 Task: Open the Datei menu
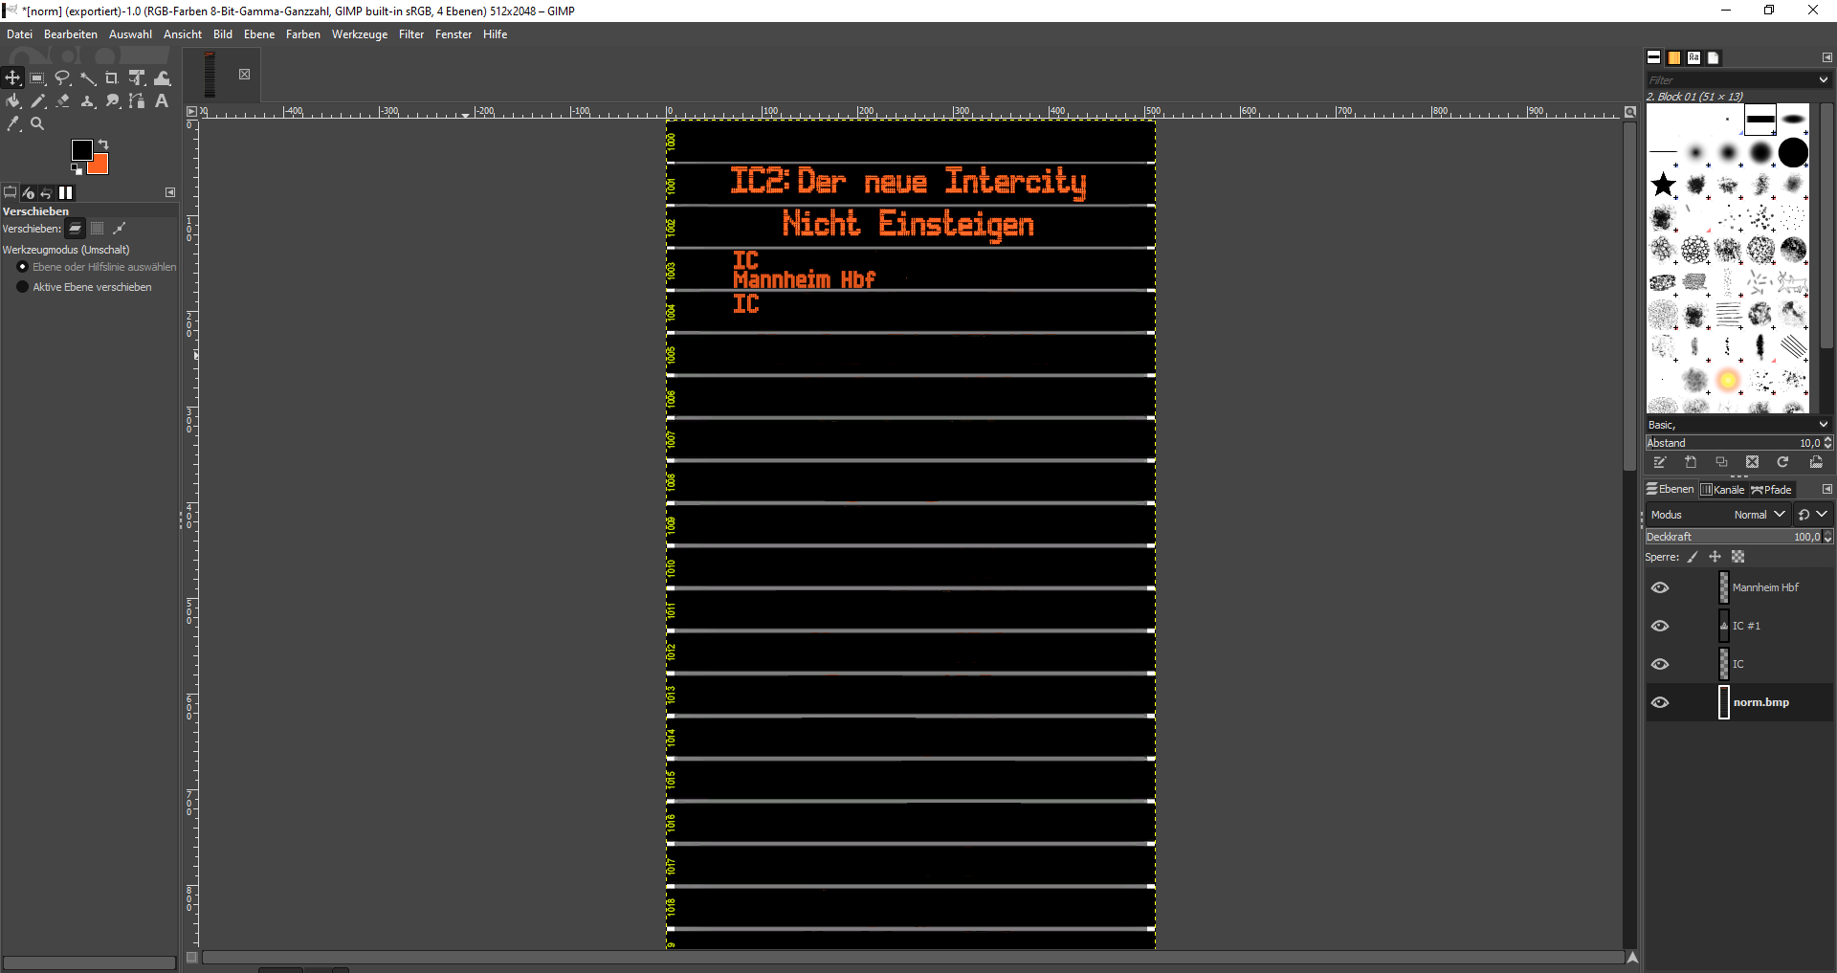tap(19, 34)
